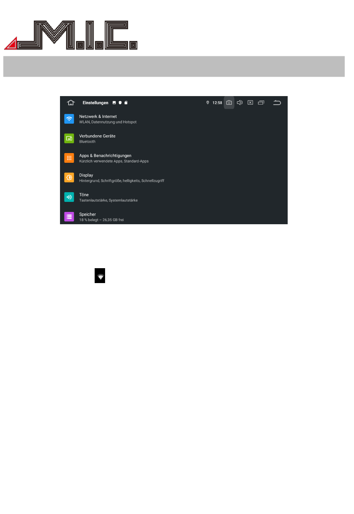Select the Töne settings entry
354x514 pixels.
174,197
